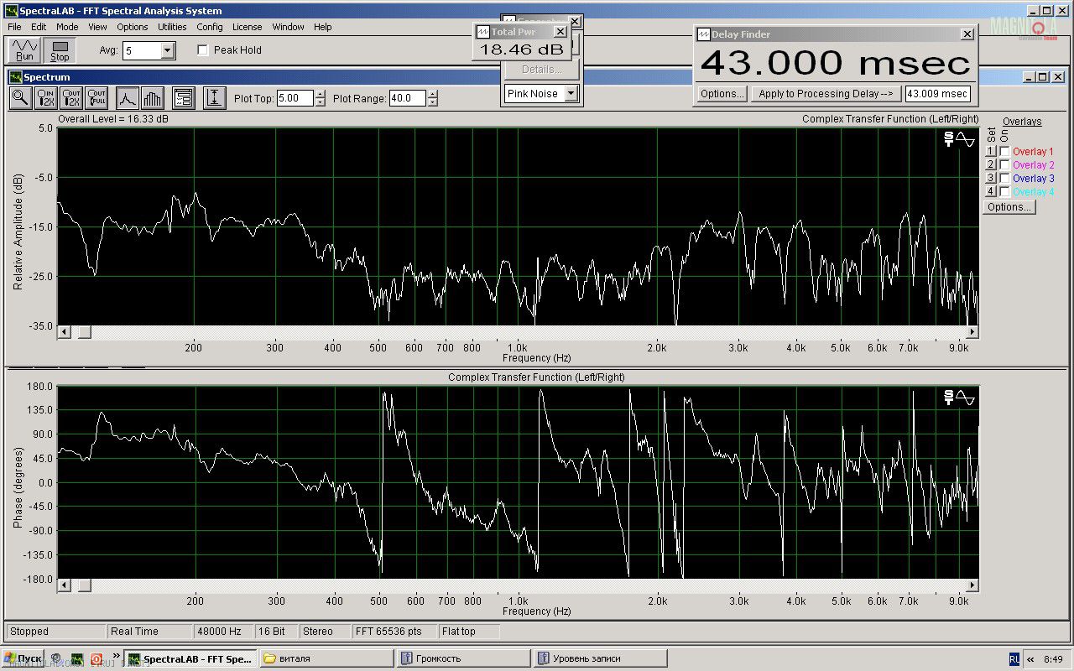Show hidden system tray icons chevron

pos(1030,659)
